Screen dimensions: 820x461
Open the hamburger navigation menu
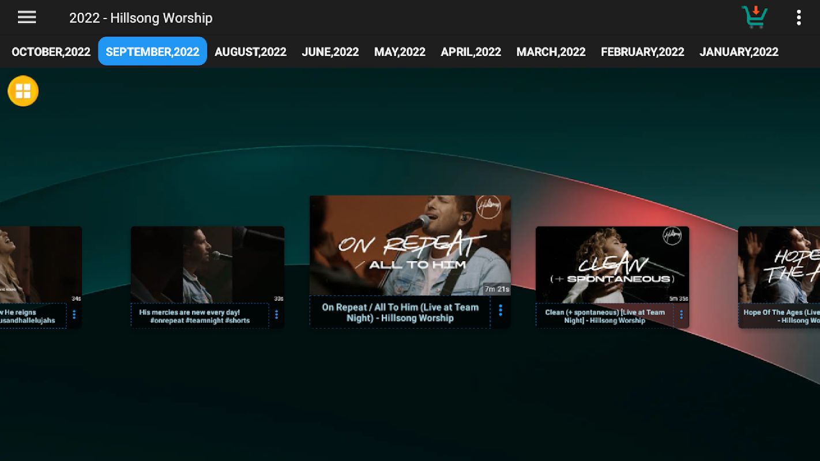tap(27, 17)
